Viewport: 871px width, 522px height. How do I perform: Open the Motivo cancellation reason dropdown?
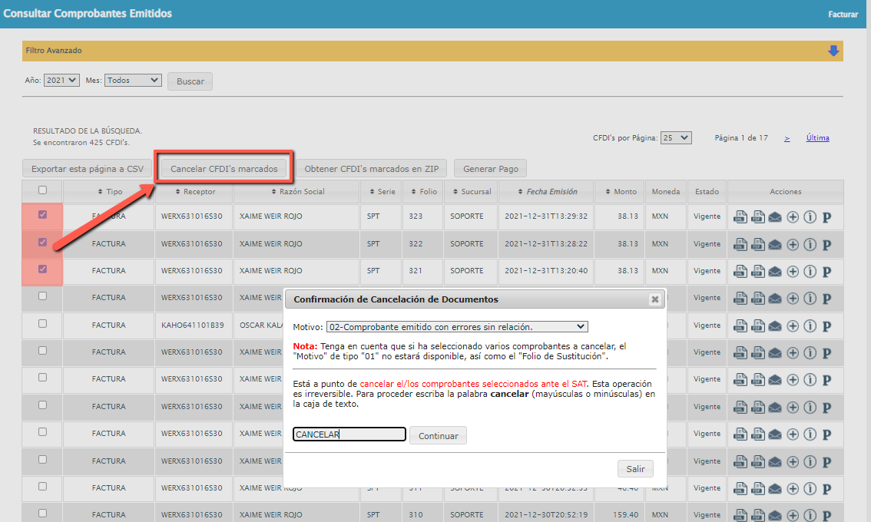[457, 326]
